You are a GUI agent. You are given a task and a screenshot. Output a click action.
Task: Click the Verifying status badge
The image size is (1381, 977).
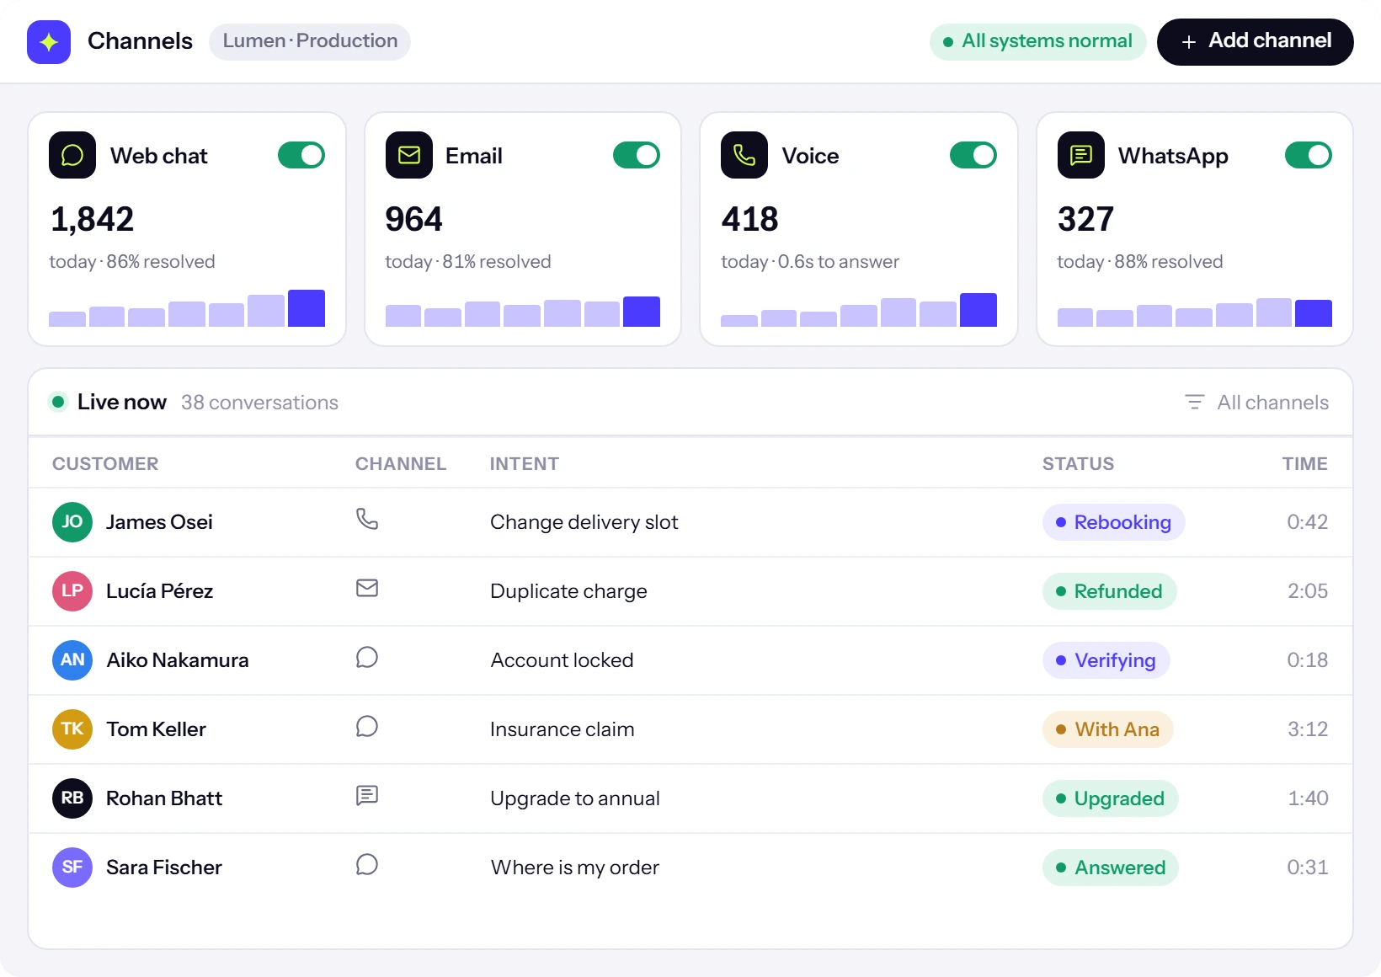click(1106, 660)
